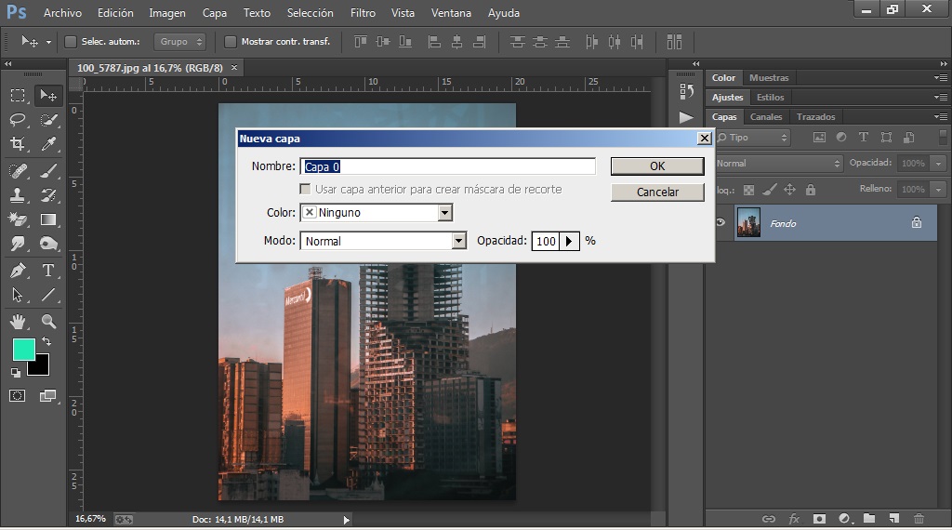
Task: Toggle lock transparent pixels
Action: [749, 190]
